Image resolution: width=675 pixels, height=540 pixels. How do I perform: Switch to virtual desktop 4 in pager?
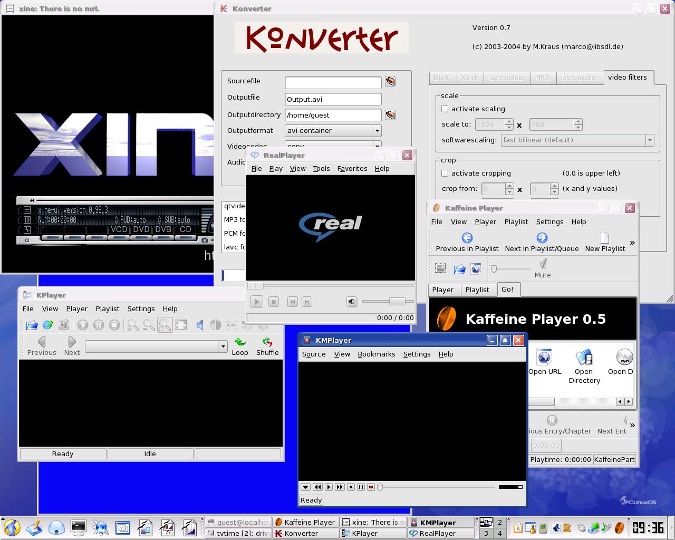point(500,534)
